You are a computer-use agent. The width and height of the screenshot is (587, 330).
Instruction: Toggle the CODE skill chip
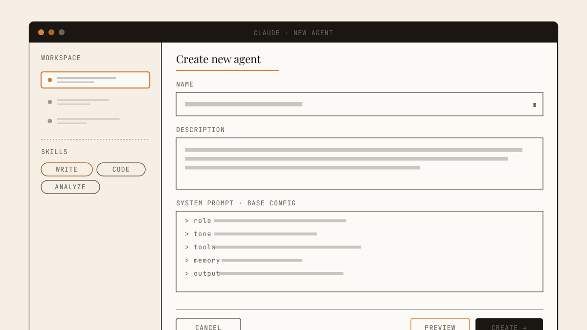[121, 169]
